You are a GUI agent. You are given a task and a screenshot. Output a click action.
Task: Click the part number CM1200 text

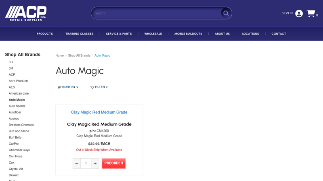point(103,131)
